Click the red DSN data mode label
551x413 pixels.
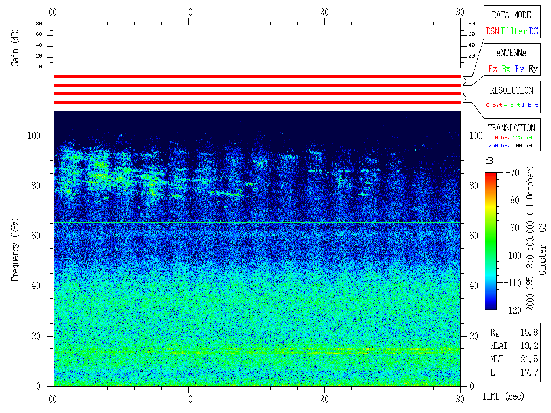click(492, 32)
